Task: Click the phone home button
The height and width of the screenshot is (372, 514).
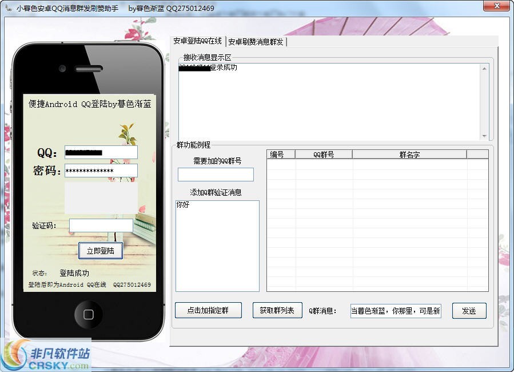Action: click(89, 314)
